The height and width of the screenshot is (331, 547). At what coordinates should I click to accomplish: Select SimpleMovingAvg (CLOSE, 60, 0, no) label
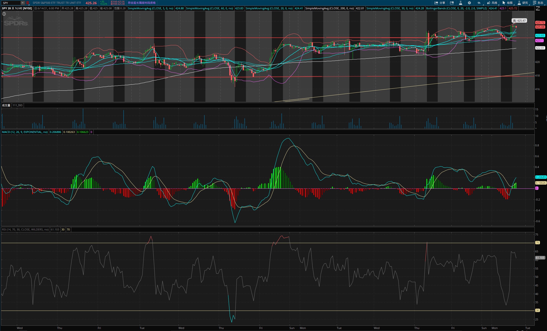[209, 8]
